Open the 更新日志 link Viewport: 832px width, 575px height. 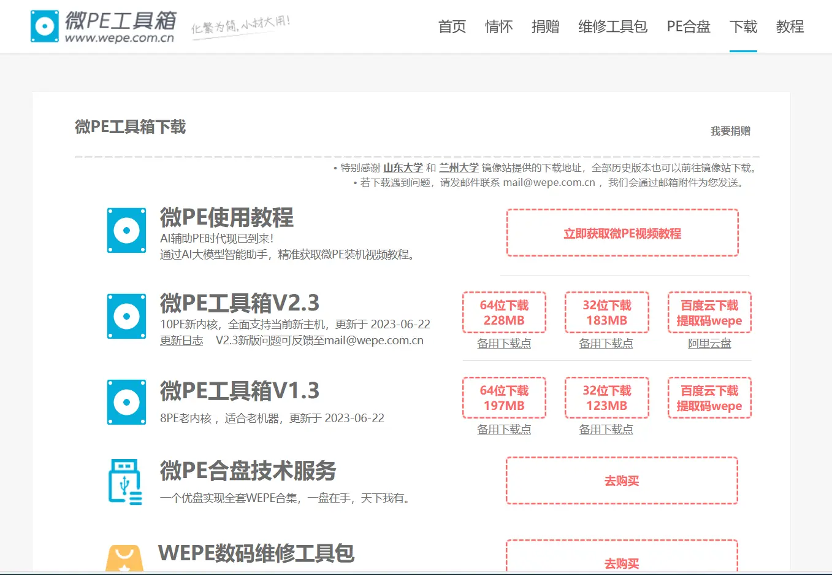(x=181, y=341)
